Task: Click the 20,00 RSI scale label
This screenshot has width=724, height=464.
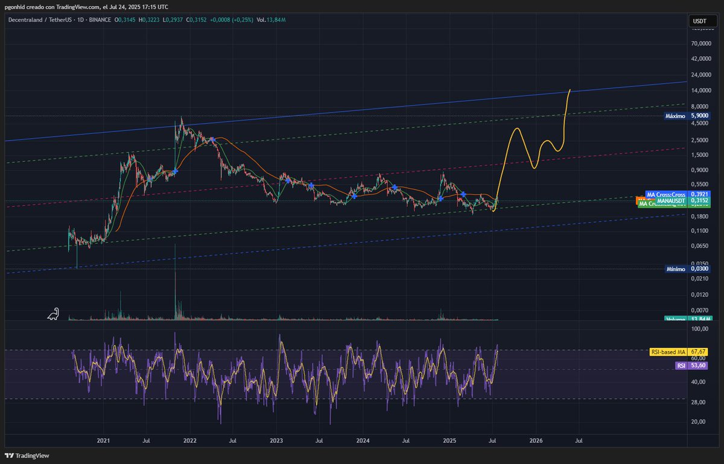Action: [699, 422]
